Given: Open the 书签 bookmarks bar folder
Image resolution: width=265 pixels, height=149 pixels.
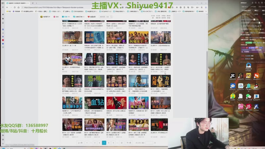Looking at the screenshot, I should click(9, 12).
